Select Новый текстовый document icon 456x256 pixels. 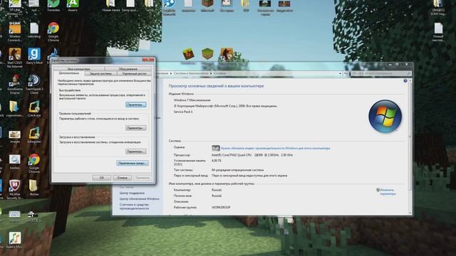438,32
